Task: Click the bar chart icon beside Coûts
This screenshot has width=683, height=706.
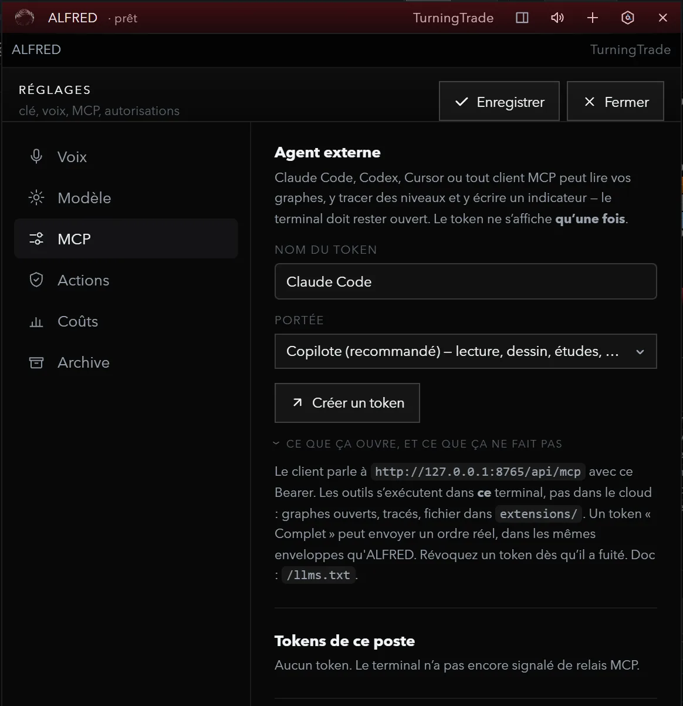Action: (36, 321)
